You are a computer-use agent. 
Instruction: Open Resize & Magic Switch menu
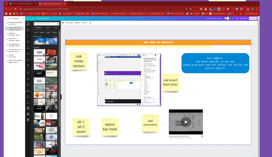coord(43,18)
